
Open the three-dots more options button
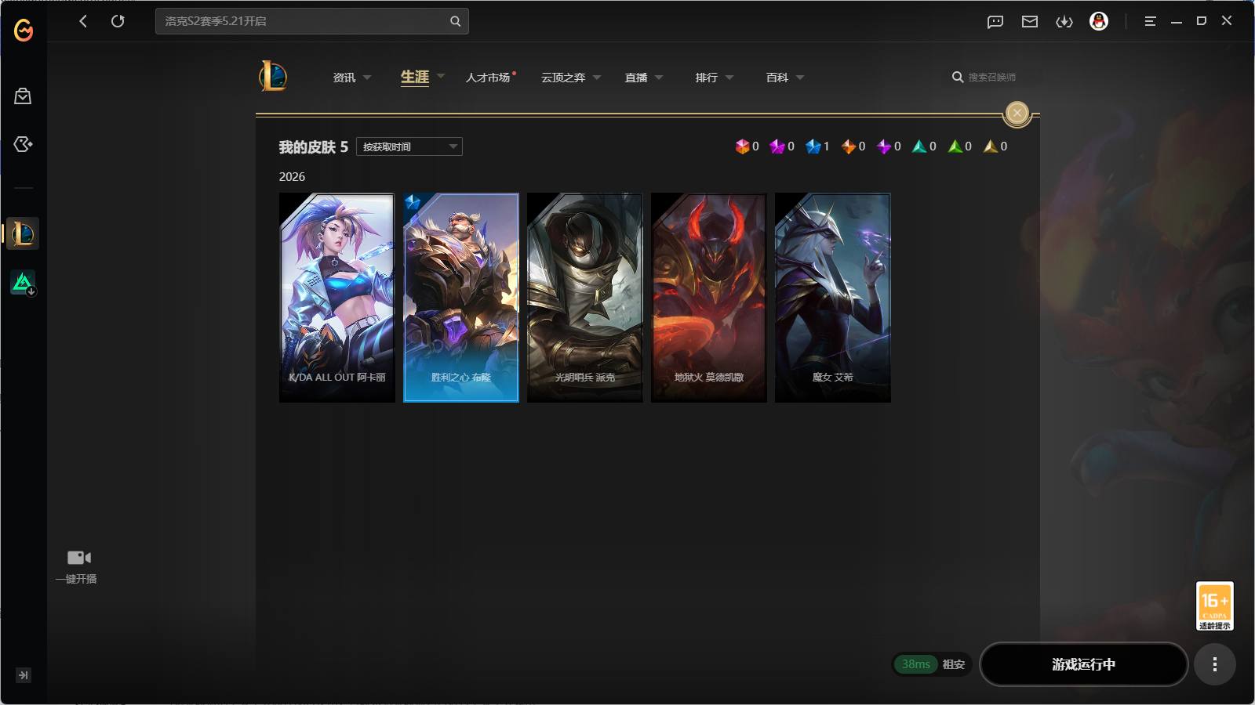click(1215, 664)
